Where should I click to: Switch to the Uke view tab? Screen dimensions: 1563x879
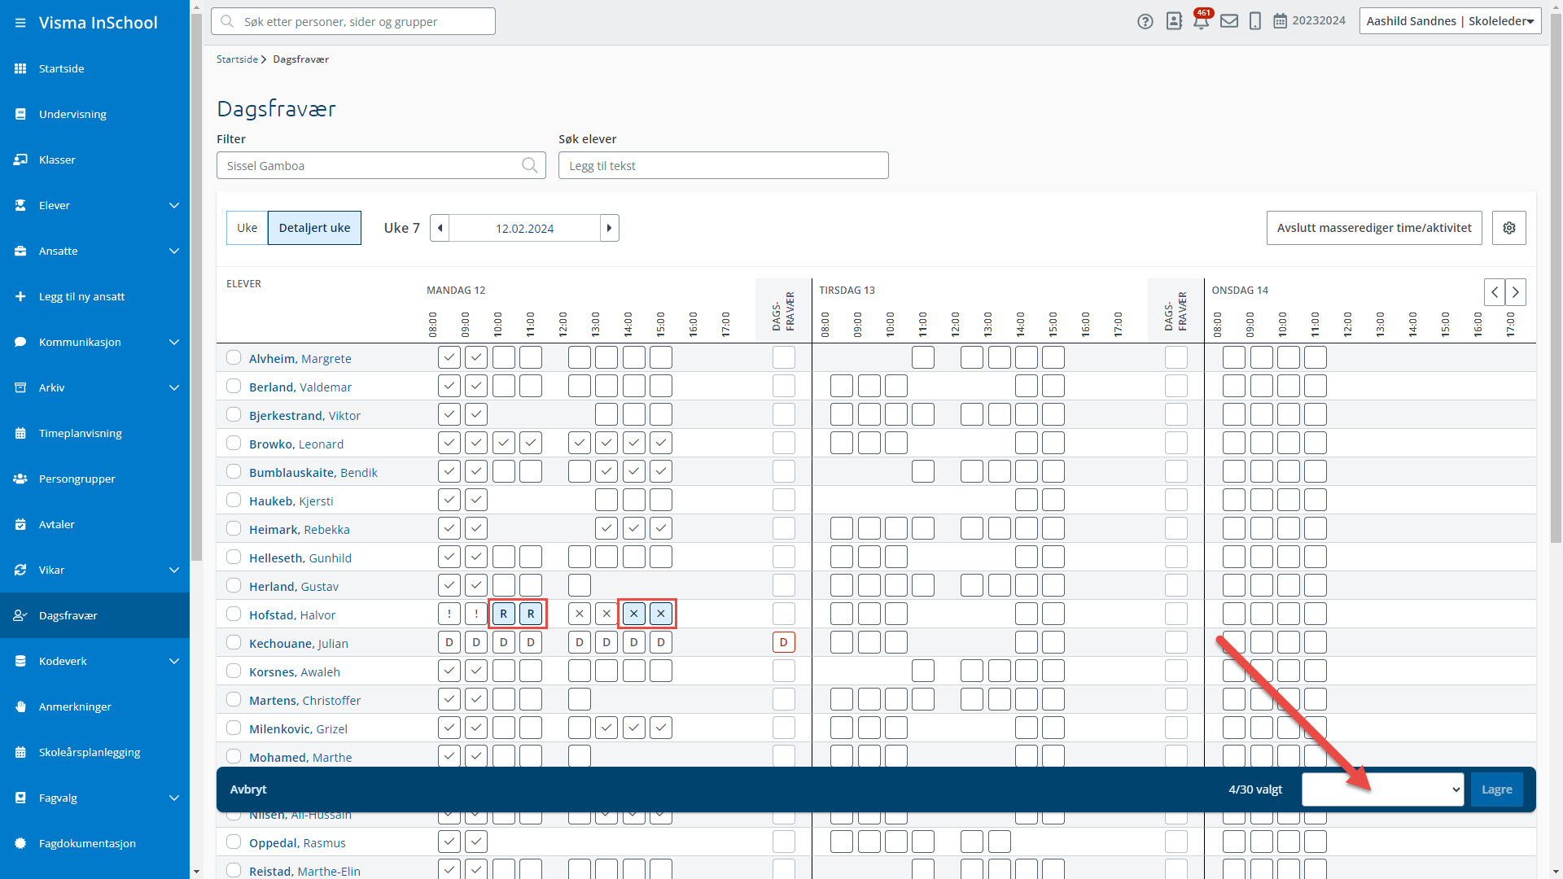click(247, 228)
